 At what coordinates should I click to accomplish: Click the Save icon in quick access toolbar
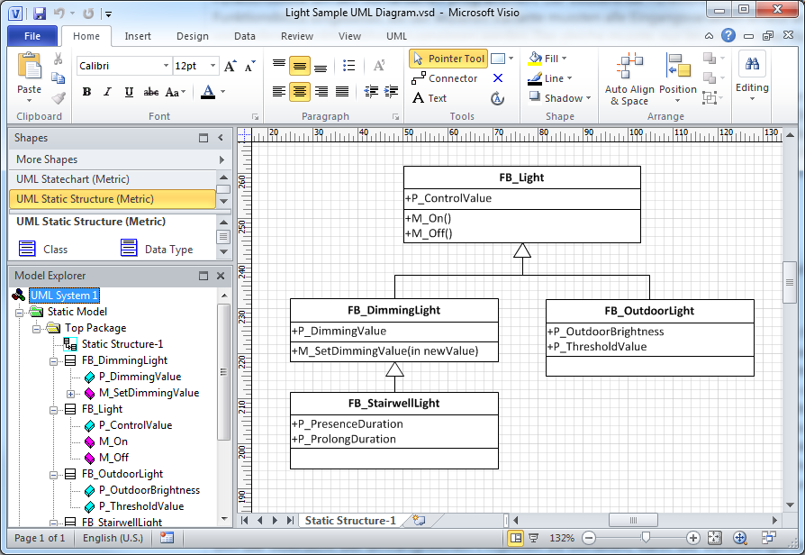[39, 14]
